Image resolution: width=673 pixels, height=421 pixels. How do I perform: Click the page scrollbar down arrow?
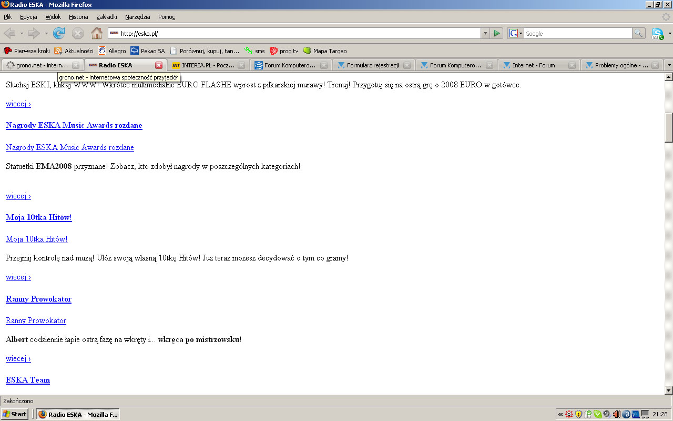pyautogui.click(x=669, y=390)
